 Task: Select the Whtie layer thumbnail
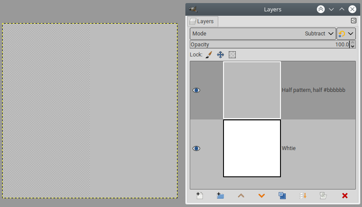pyautogui.click(x=252, y=148)
